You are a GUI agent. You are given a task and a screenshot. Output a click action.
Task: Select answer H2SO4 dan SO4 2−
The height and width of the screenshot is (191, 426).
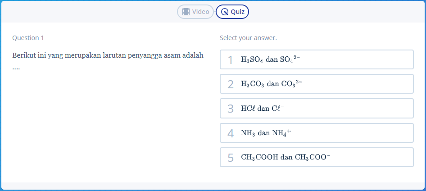coord(316,59)
